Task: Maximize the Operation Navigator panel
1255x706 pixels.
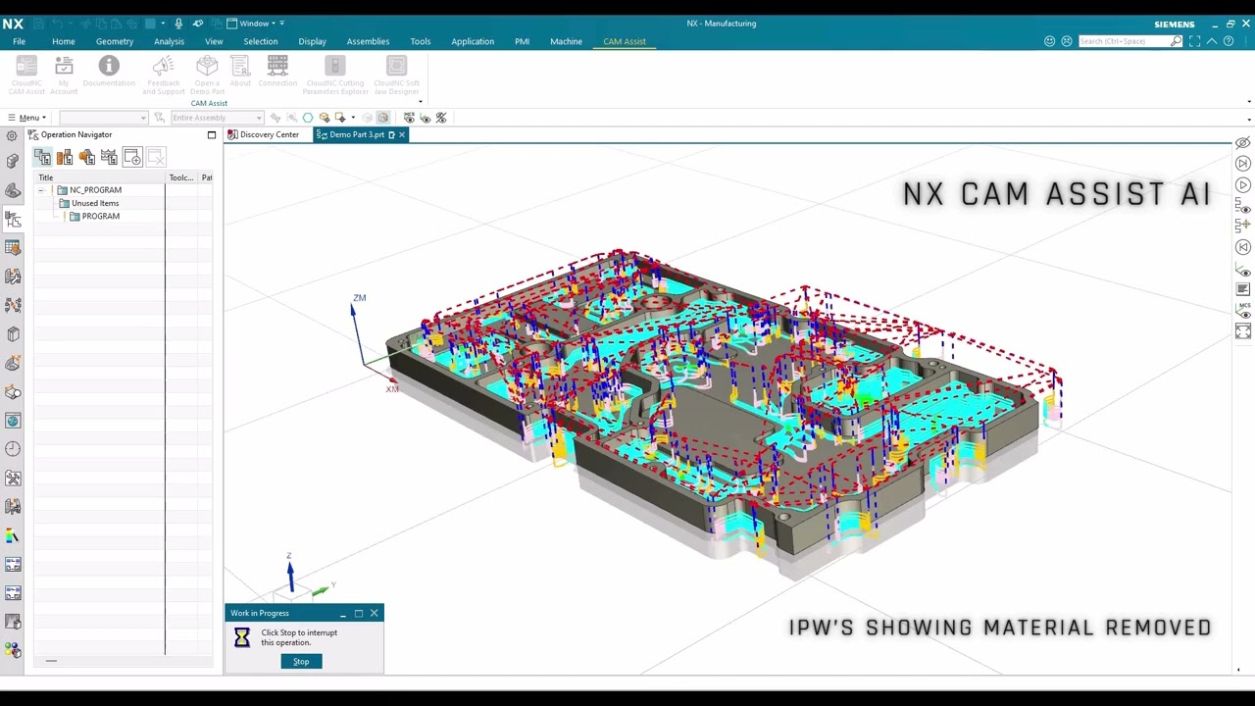Action: point(211,134)
